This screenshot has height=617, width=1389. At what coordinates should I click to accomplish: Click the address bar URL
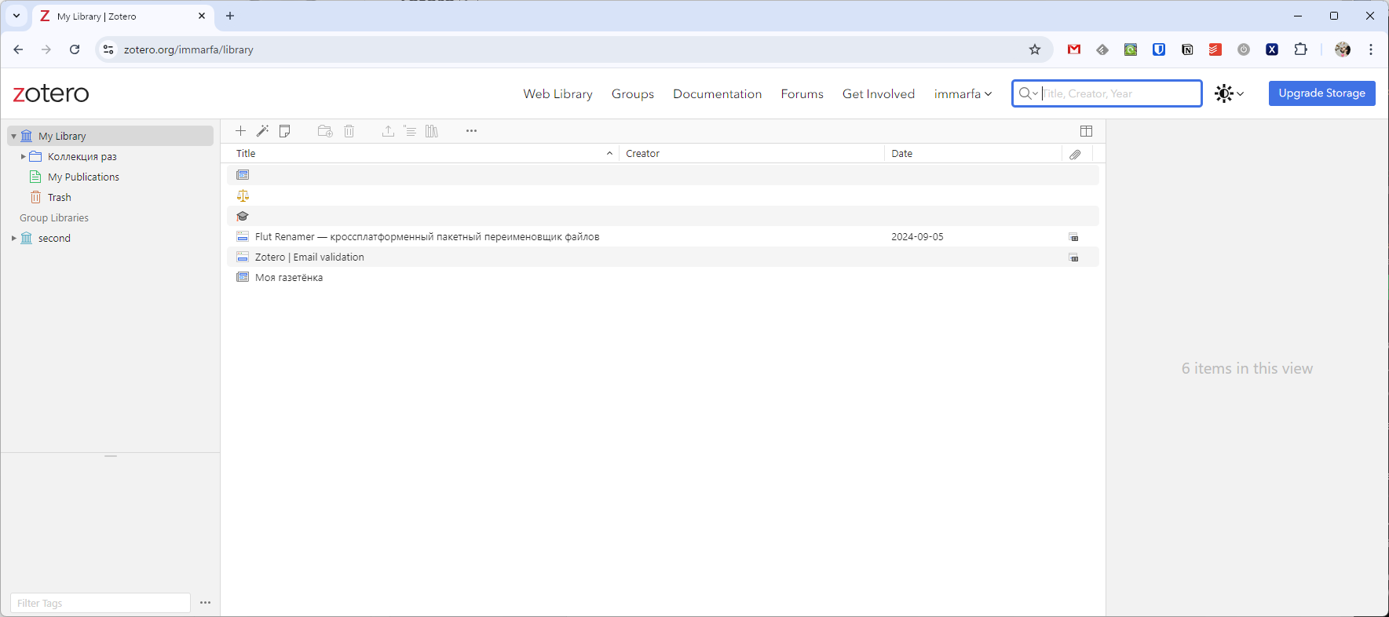(188, 49)
